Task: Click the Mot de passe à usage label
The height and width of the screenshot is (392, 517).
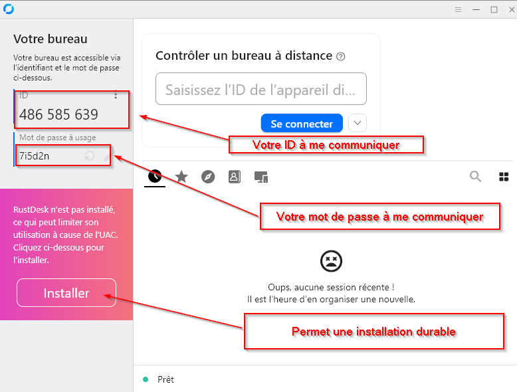Action: coord(58,138)
